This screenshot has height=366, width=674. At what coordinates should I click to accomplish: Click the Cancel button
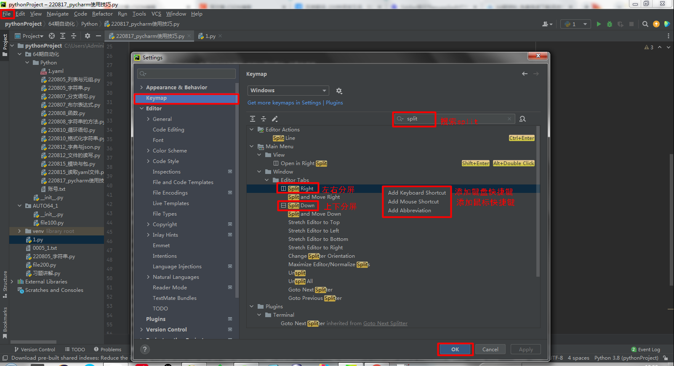click(490, 350)
